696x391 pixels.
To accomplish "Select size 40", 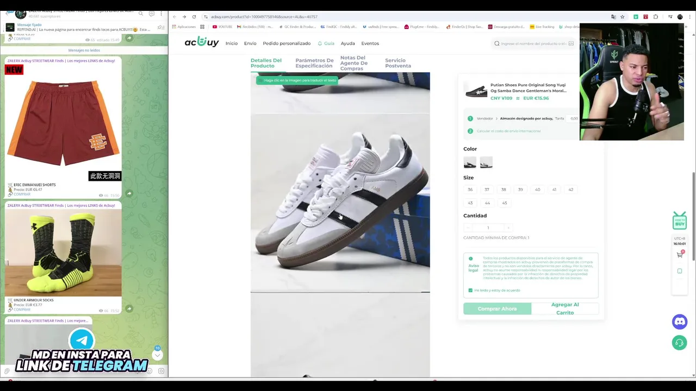I will click(x=537, y=190).
